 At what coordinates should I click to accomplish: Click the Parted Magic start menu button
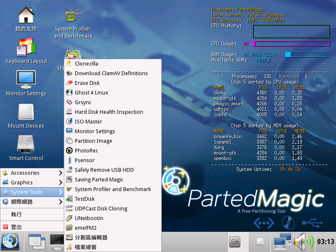(x=10, y=242)
